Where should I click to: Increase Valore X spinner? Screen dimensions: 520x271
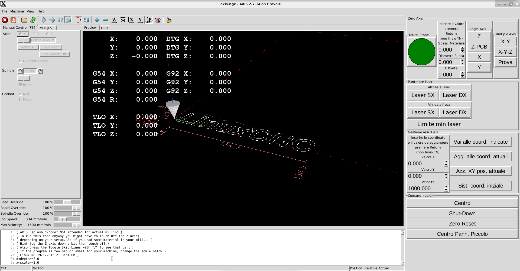pyautogui.click(x=446, y=162)
